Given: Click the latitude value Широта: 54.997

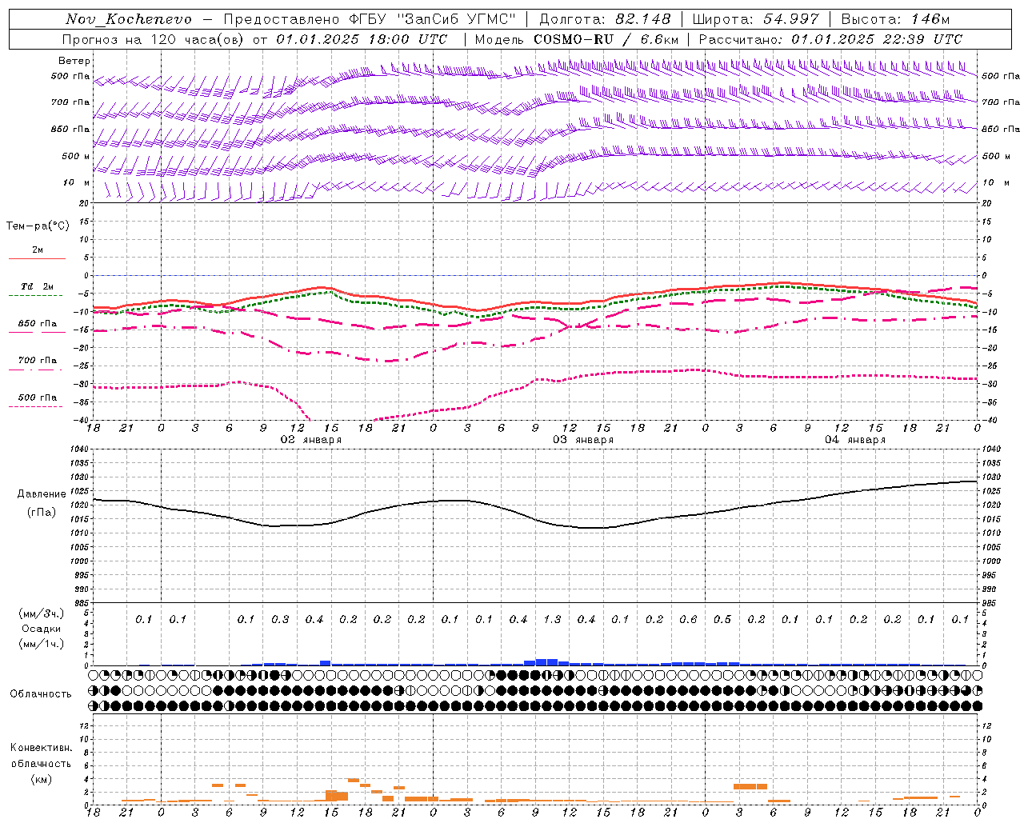Looking at the screenshot, I should pyautogui.click(x=756, y=19).
